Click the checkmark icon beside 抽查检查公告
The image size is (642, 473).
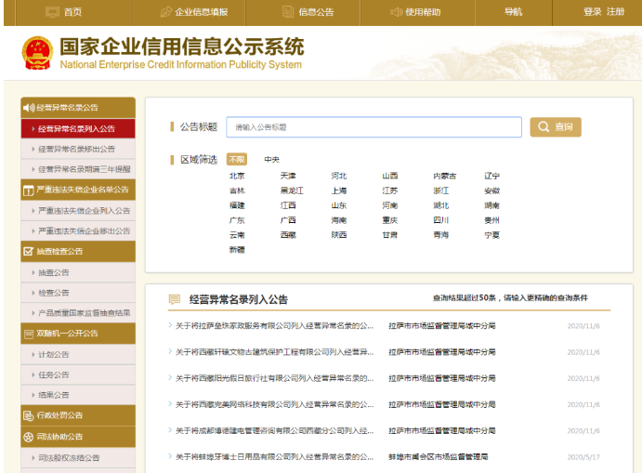click(28, 251)
